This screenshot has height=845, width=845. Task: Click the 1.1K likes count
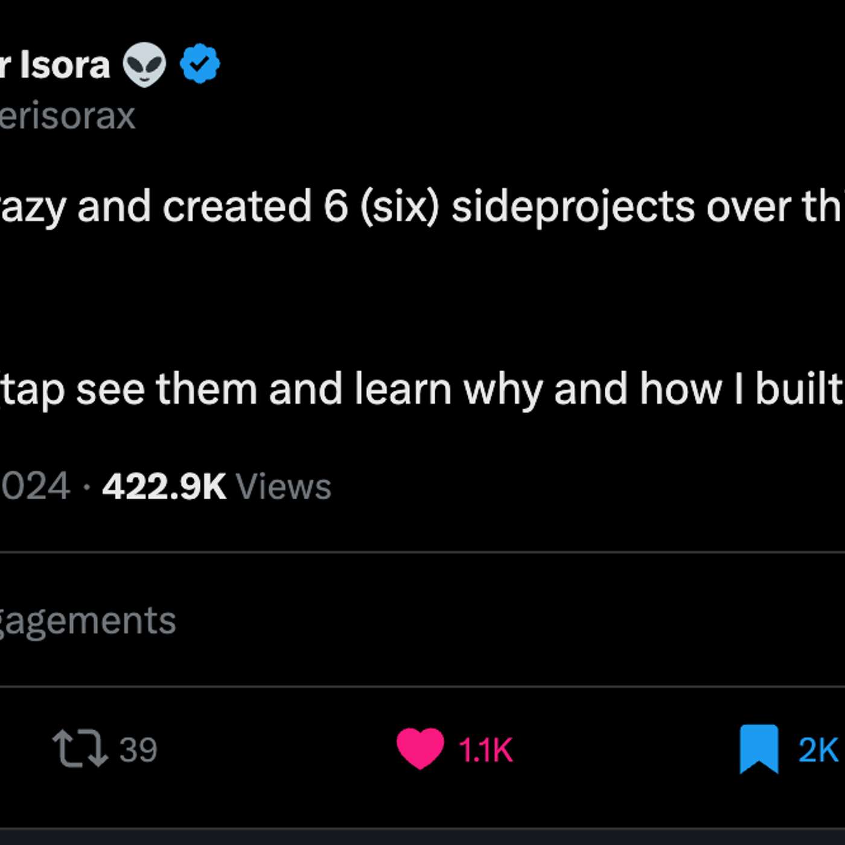(x=486, y=750)
